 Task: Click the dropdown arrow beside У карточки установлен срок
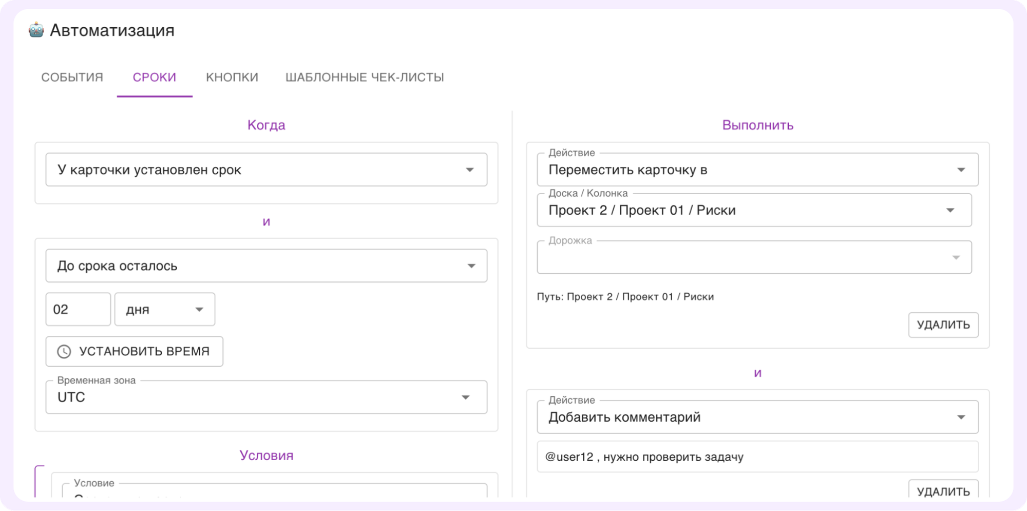coord(471,169)
